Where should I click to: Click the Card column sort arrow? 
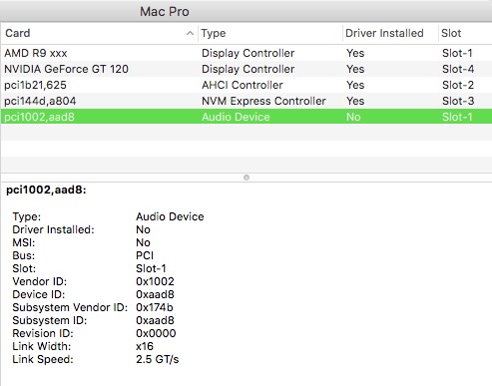[x=190, y=33]
